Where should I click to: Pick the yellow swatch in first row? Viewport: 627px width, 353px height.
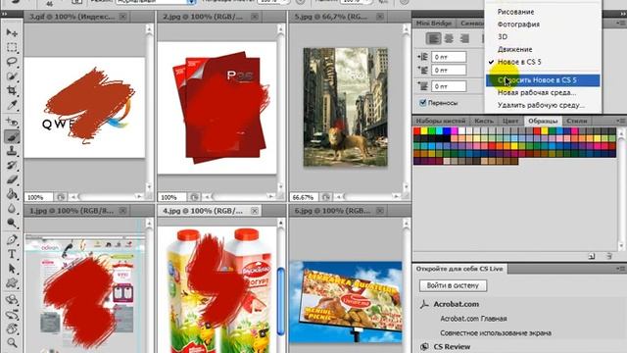click(424, 130)
